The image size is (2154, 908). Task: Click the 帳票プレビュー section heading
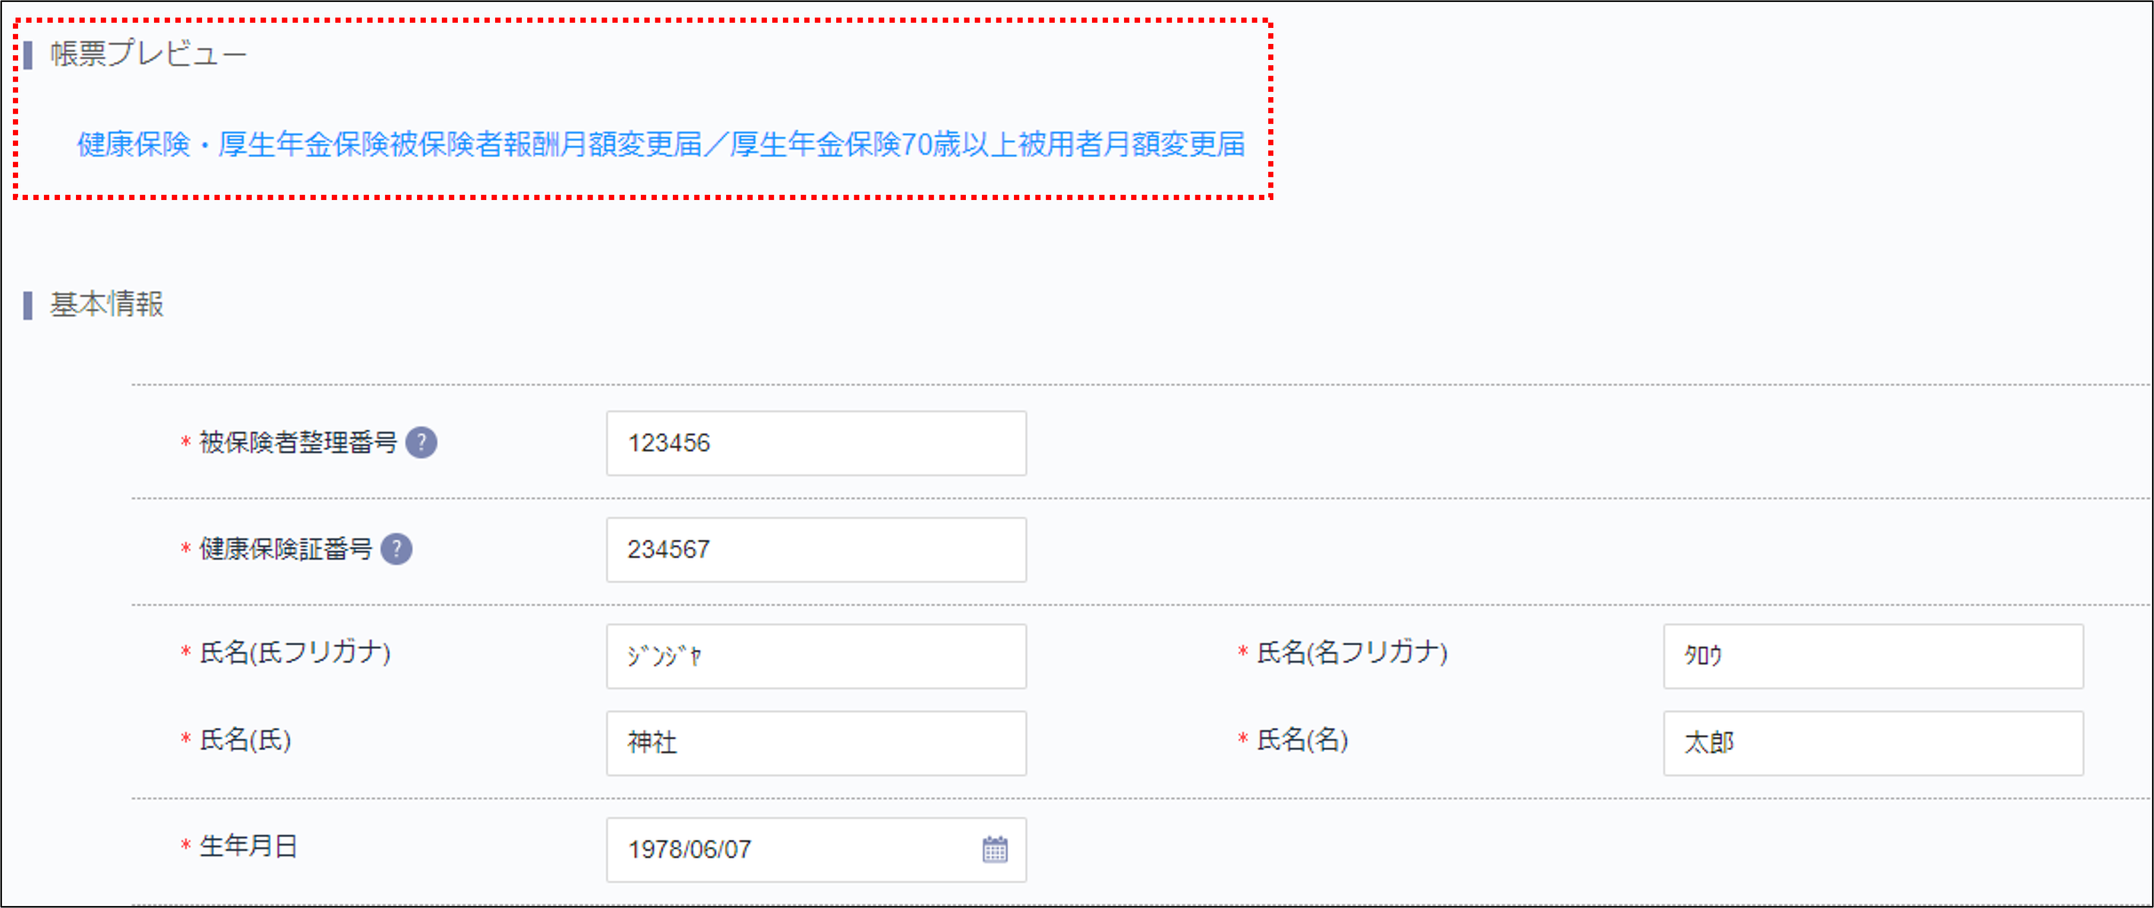tap(148, 54)
